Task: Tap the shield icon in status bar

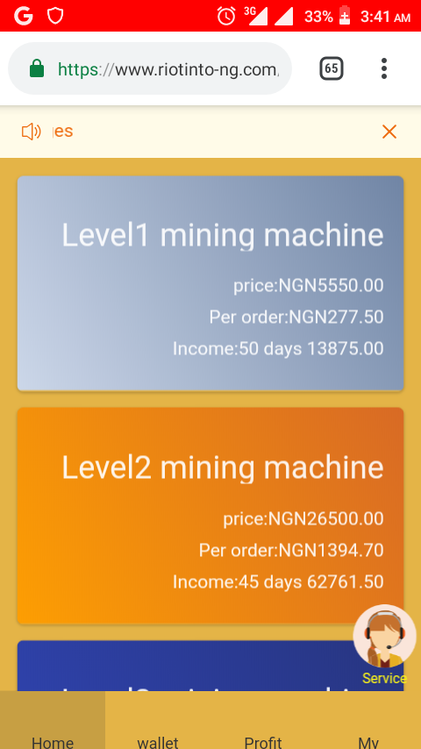Action: pyautogui.click(x=55, y=17)
